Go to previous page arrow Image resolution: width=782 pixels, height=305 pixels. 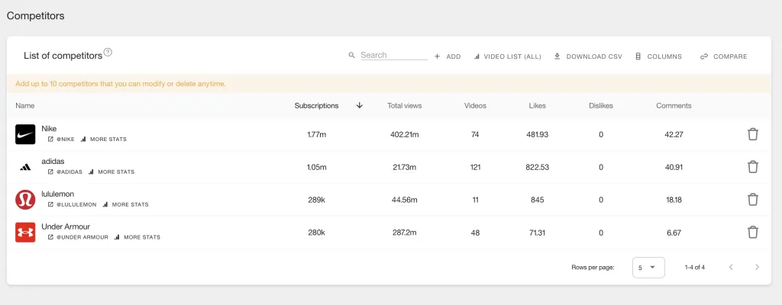pos(731,267)
